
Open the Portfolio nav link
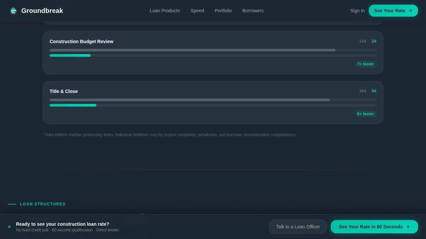(x=223, y=11)
